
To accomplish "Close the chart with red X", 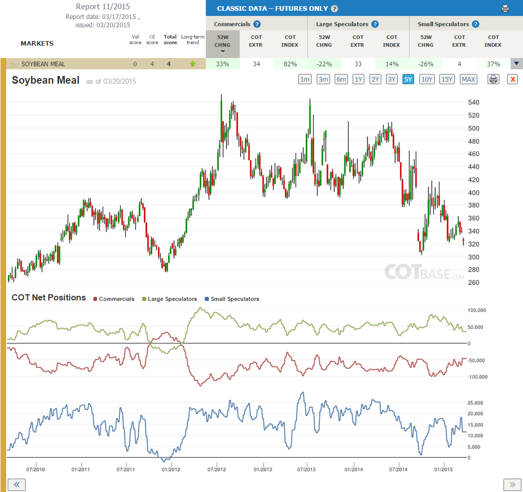I will coord(512,80).
